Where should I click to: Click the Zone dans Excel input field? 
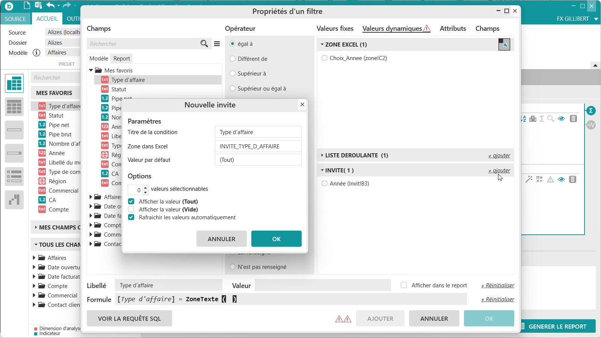tap(258, 146)
